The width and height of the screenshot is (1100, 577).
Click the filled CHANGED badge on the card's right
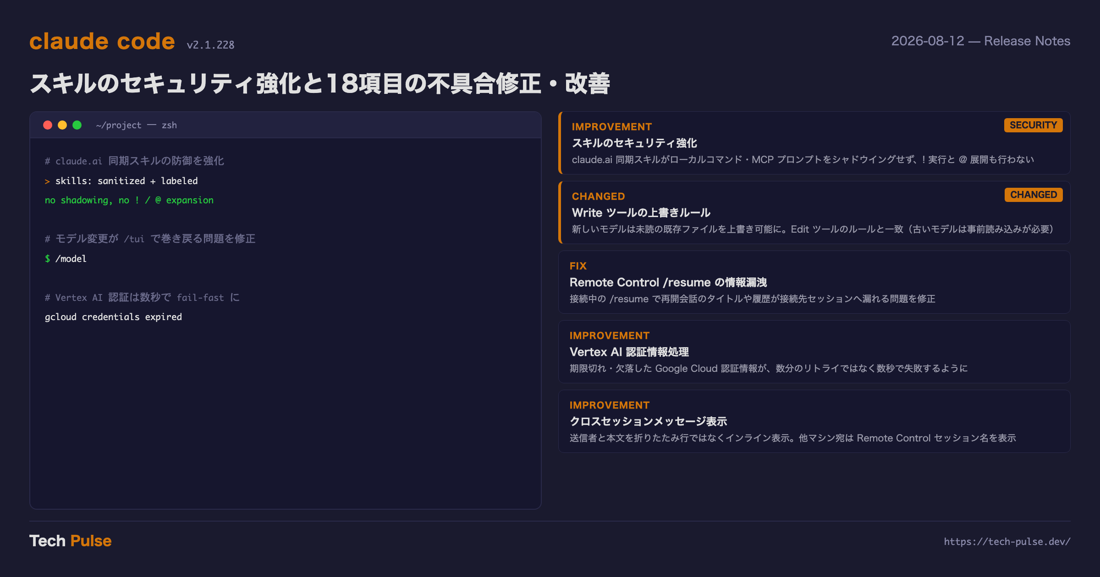tap(1034, 195)
